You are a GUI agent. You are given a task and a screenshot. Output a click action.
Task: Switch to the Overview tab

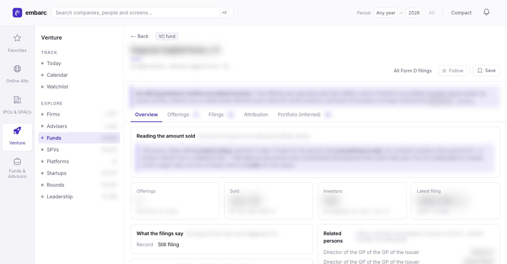[x=146, y=115]
